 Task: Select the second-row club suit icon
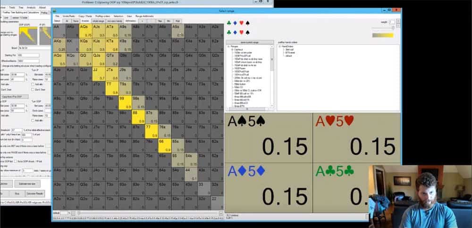point(229,32)
